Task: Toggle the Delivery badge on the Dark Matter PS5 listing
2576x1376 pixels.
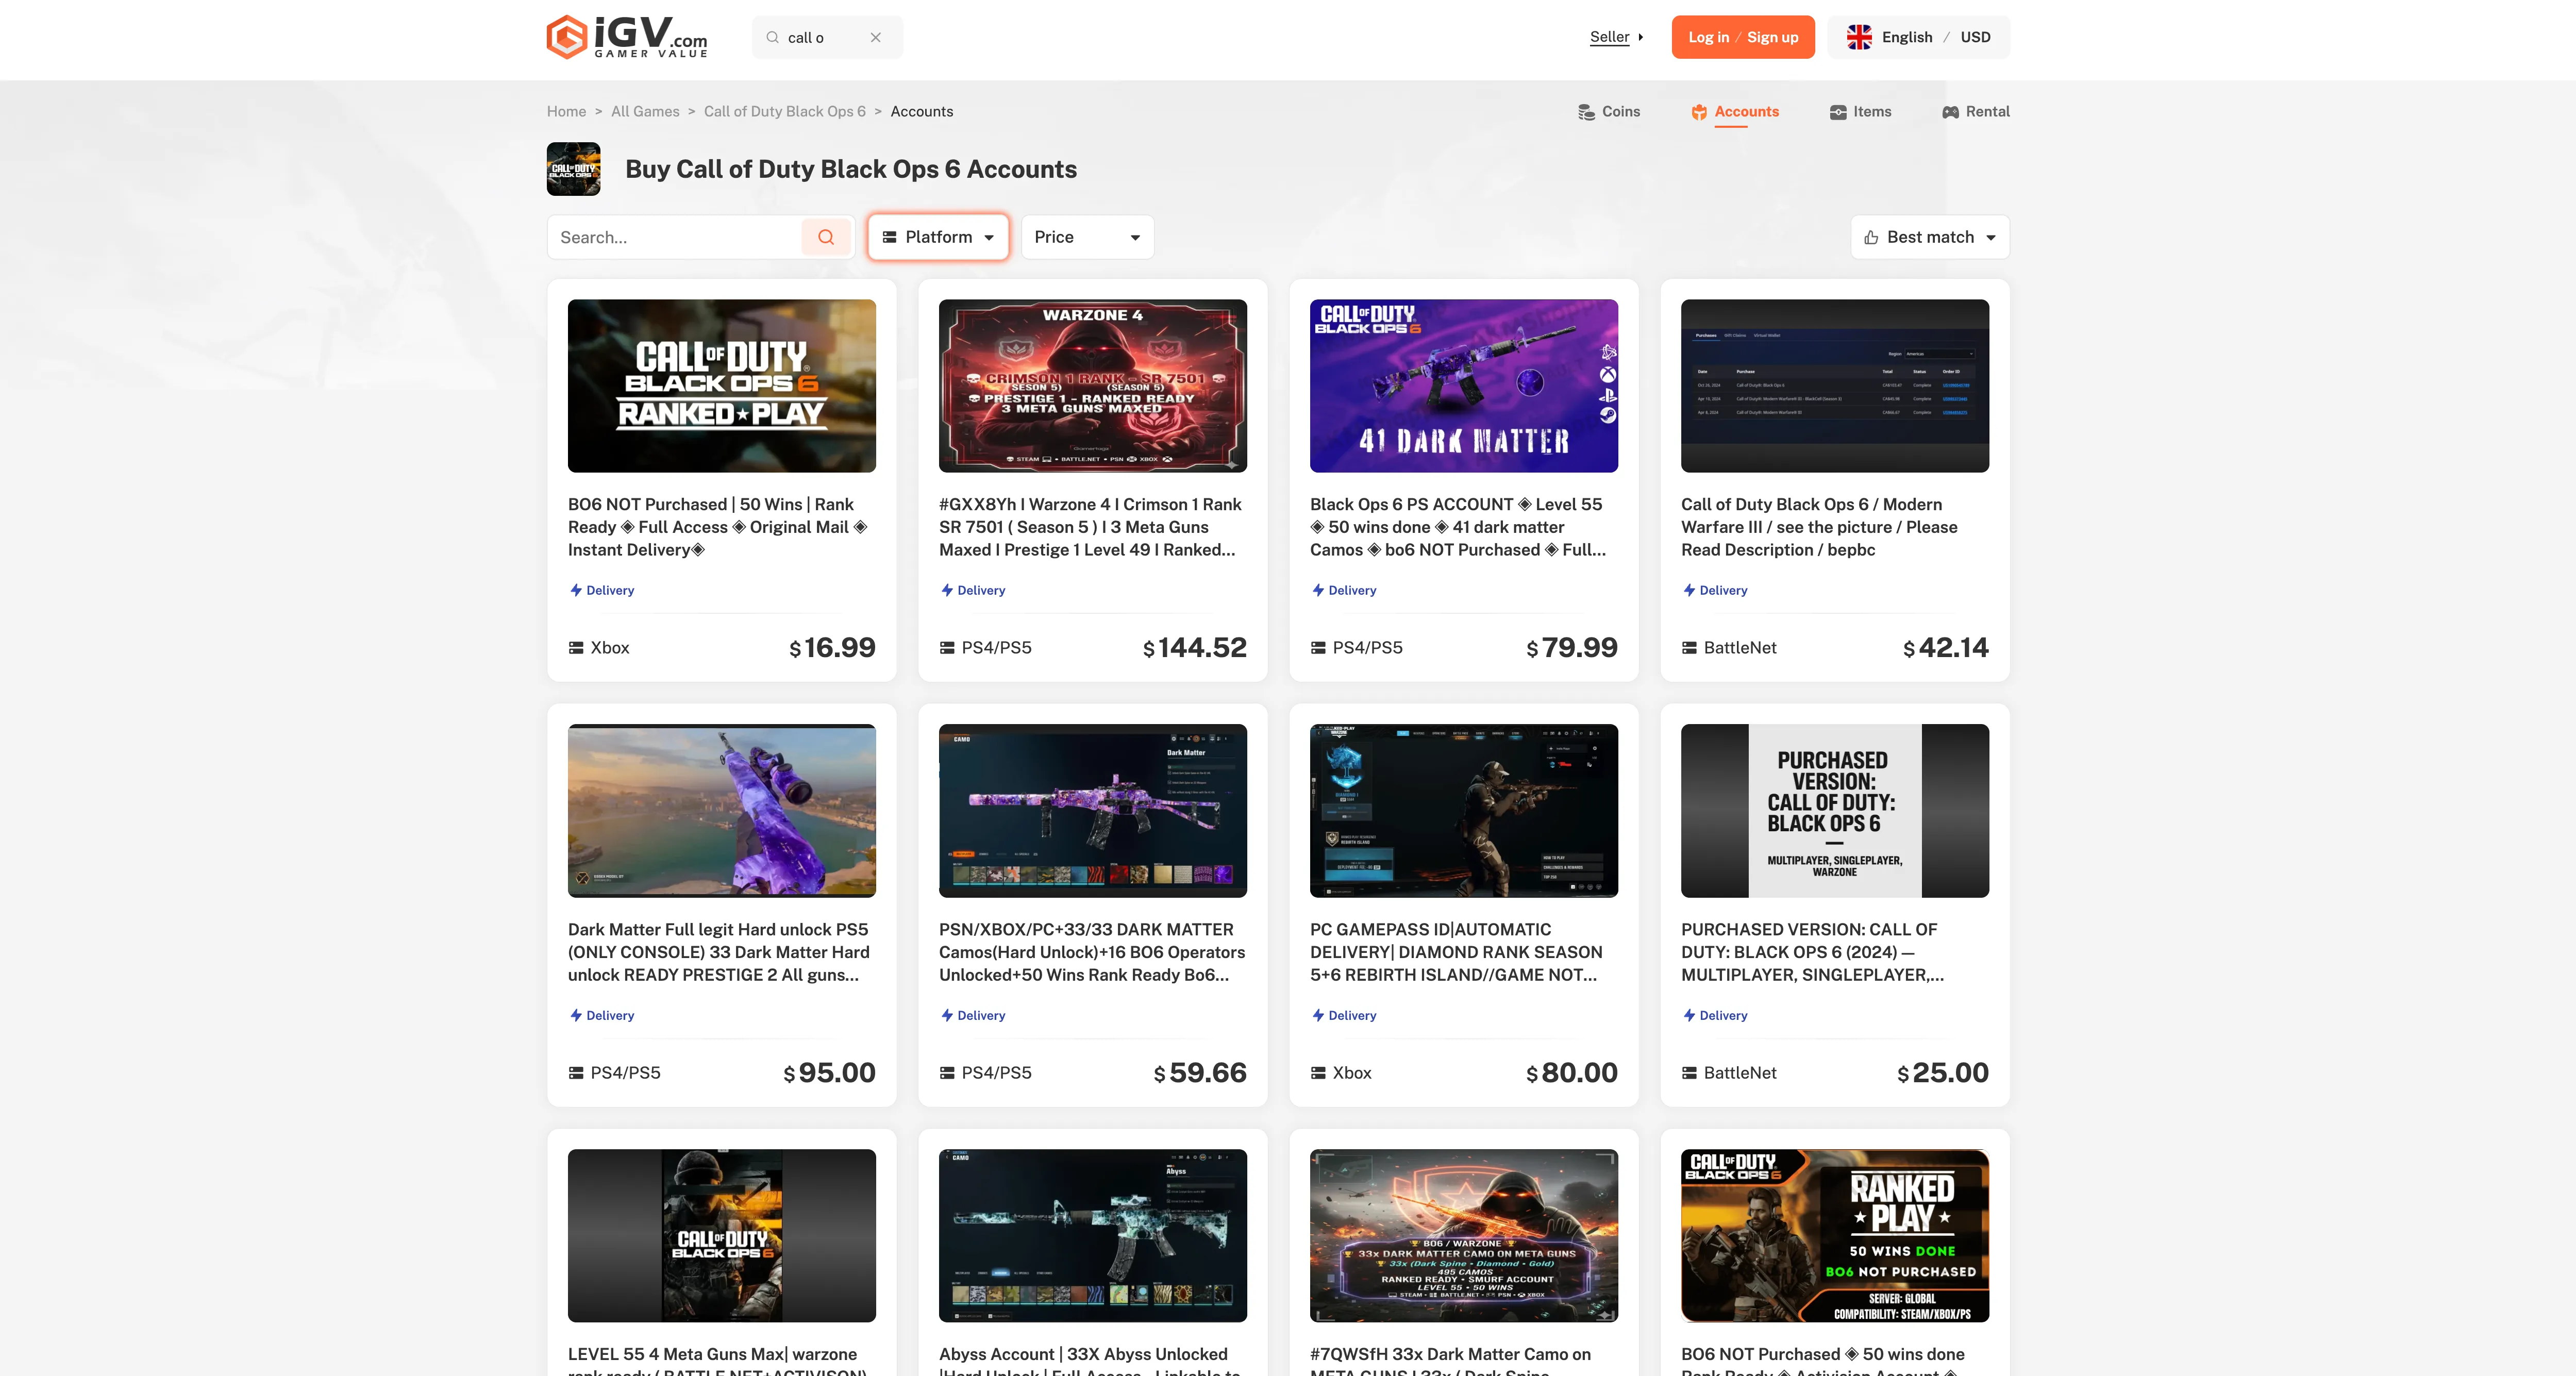Action: click(601, 1015)
